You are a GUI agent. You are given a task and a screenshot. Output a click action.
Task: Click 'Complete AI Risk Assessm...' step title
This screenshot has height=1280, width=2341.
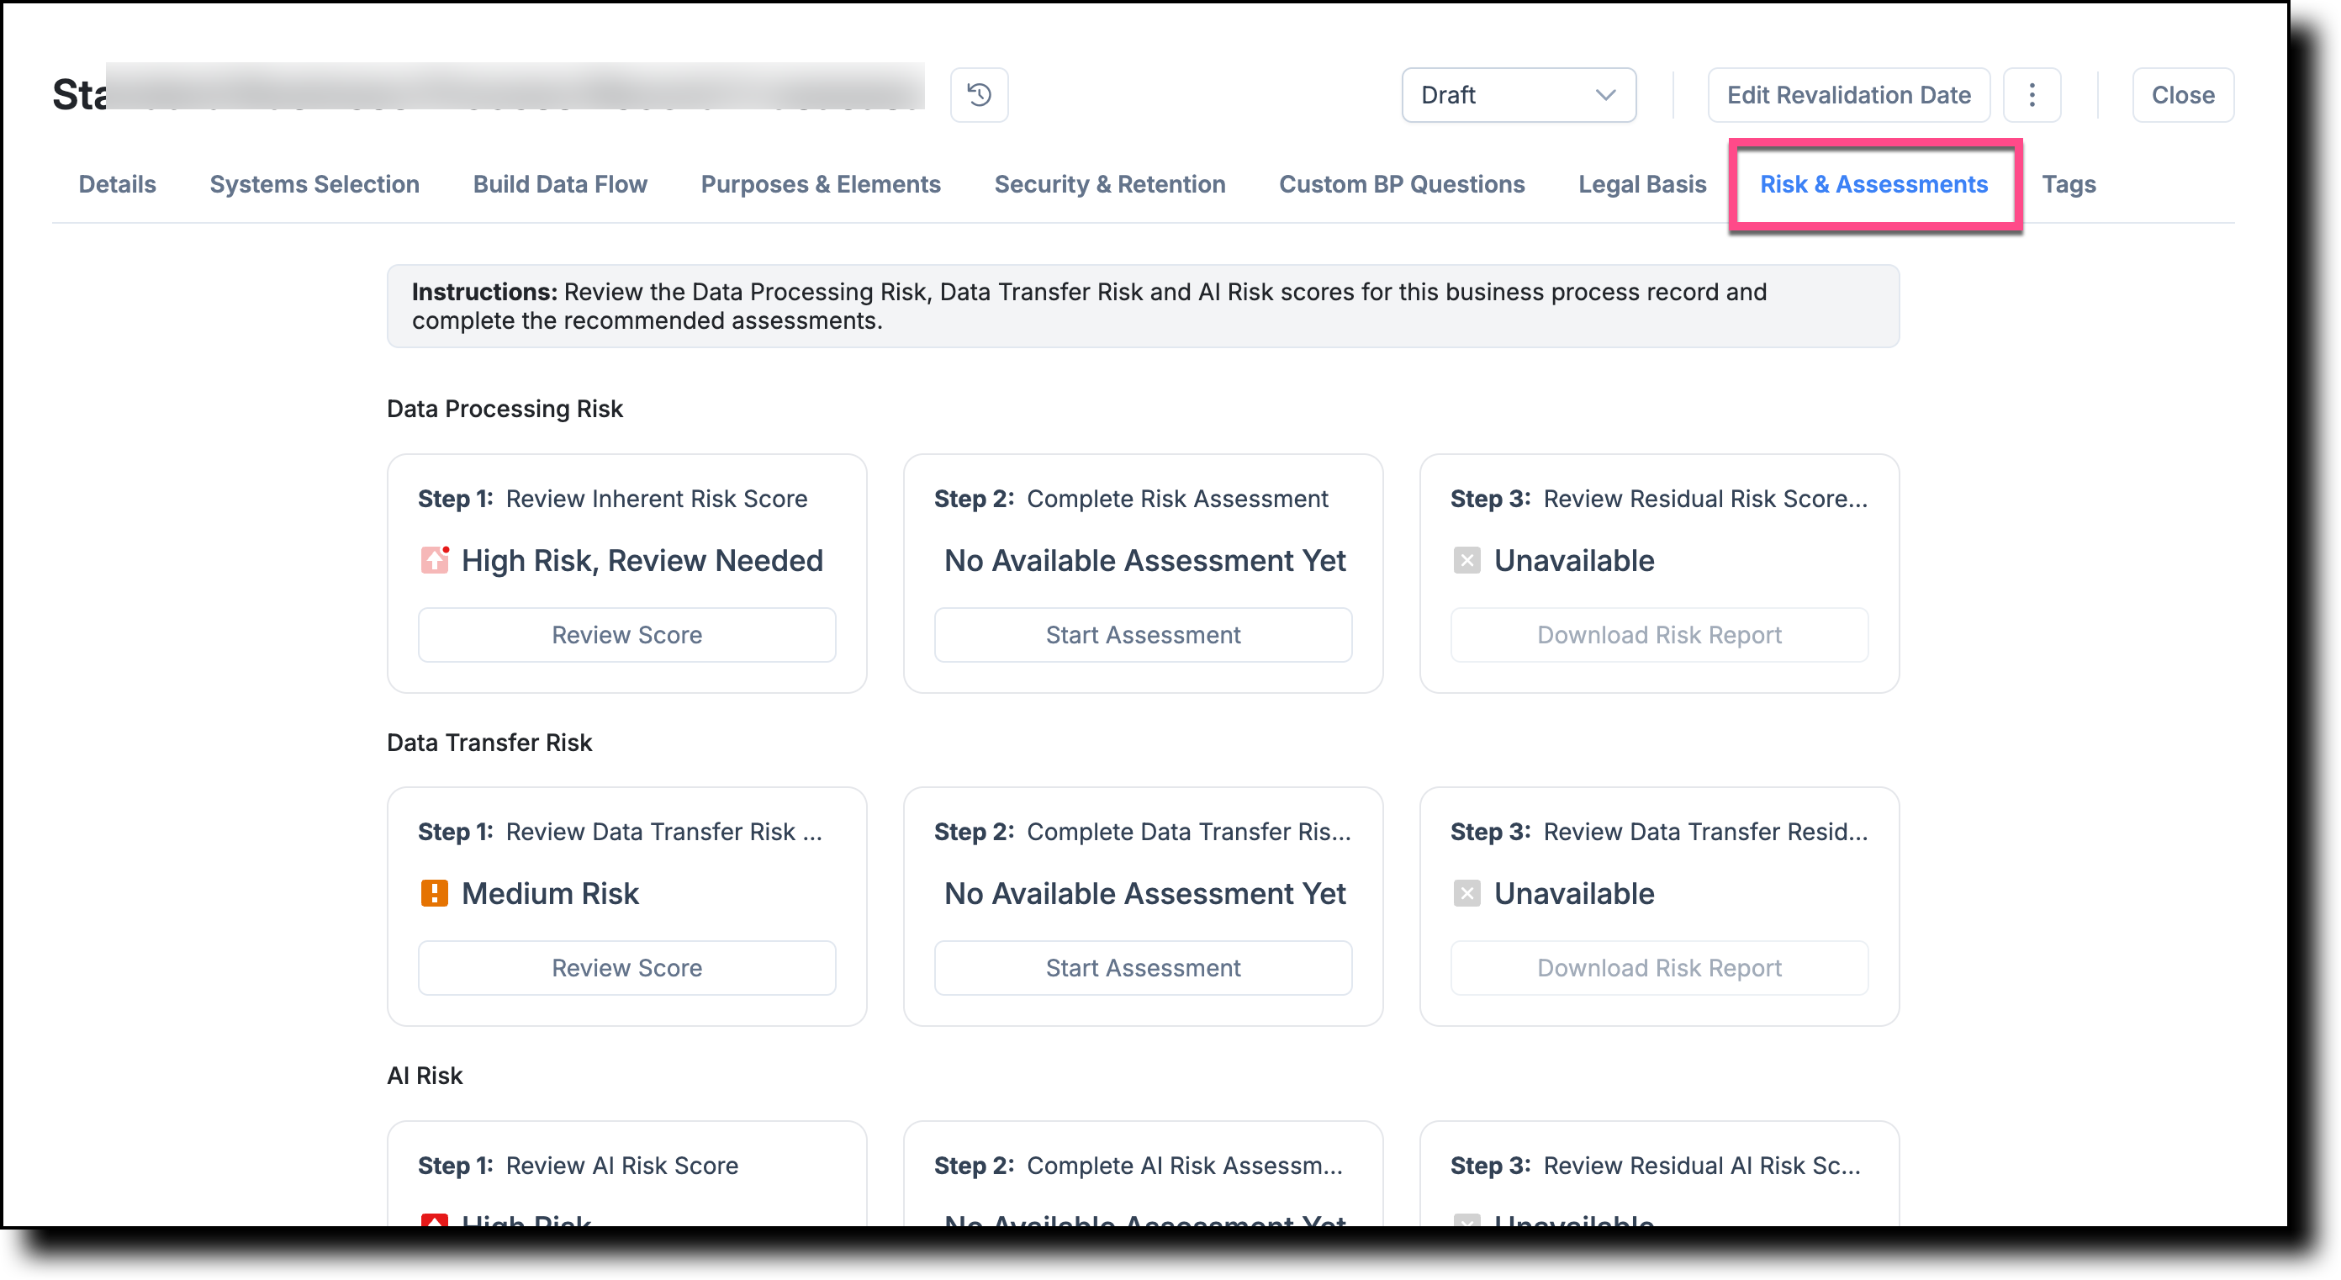[x=1185, y=1166]
